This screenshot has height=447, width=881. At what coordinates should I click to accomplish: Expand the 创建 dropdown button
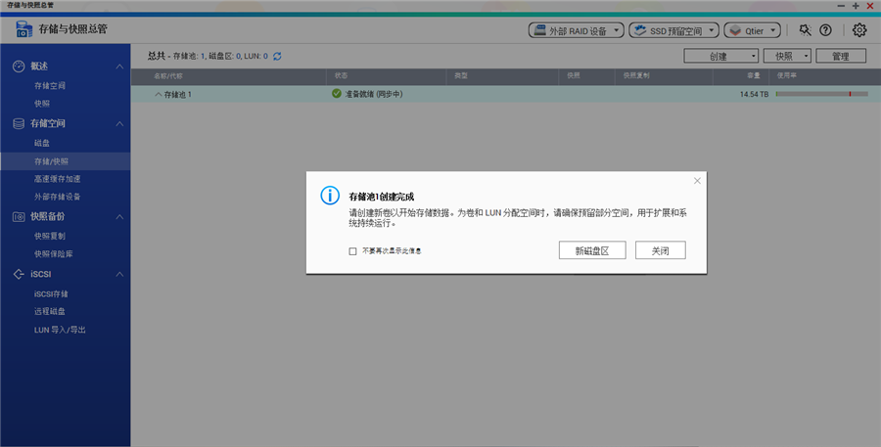click(719, 57)
